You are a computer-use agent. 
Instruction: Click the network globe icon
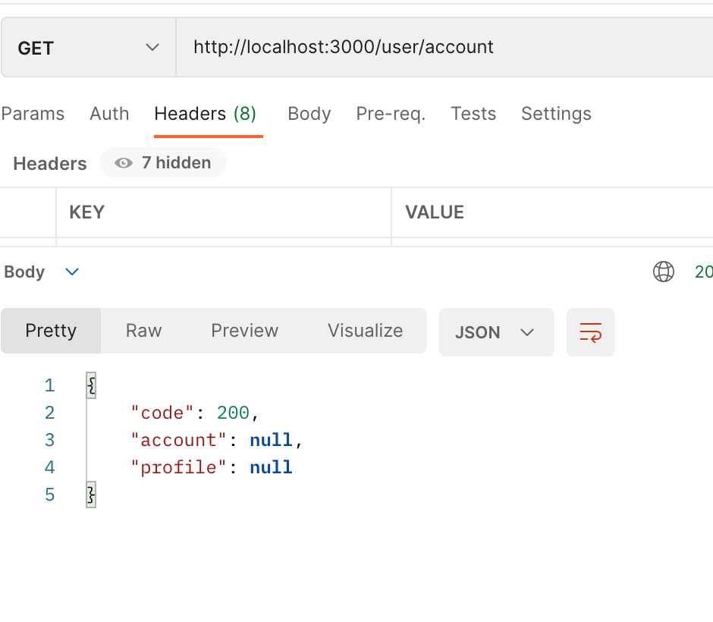click(664, 272)
